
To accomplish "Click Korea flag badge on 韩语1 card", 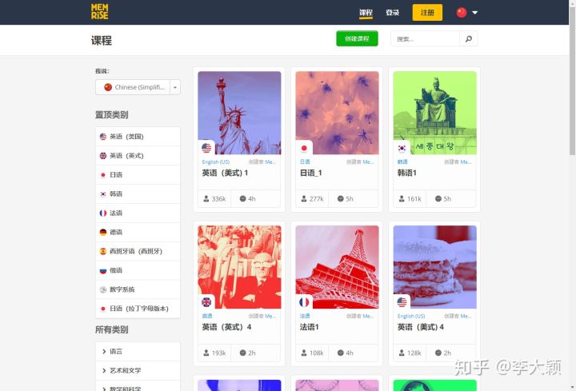I will [x=402, y=148].
